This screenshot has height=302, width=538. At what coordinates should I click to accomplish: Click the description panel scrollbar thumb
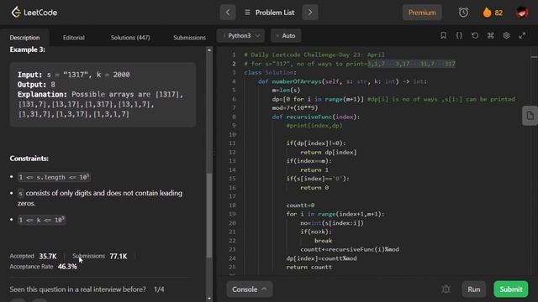click(209, 215)
